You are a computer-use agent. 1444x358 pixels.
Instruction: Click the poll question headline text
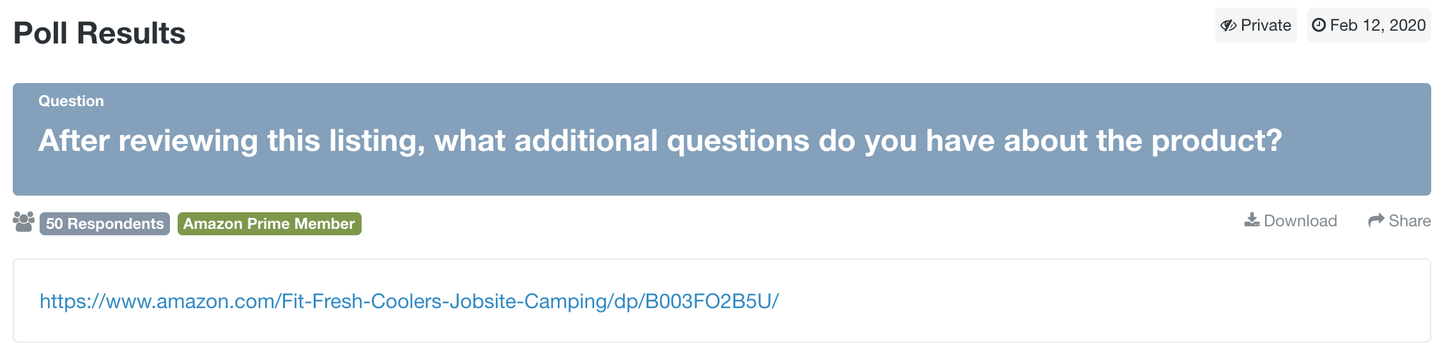(x=660, y=141)
